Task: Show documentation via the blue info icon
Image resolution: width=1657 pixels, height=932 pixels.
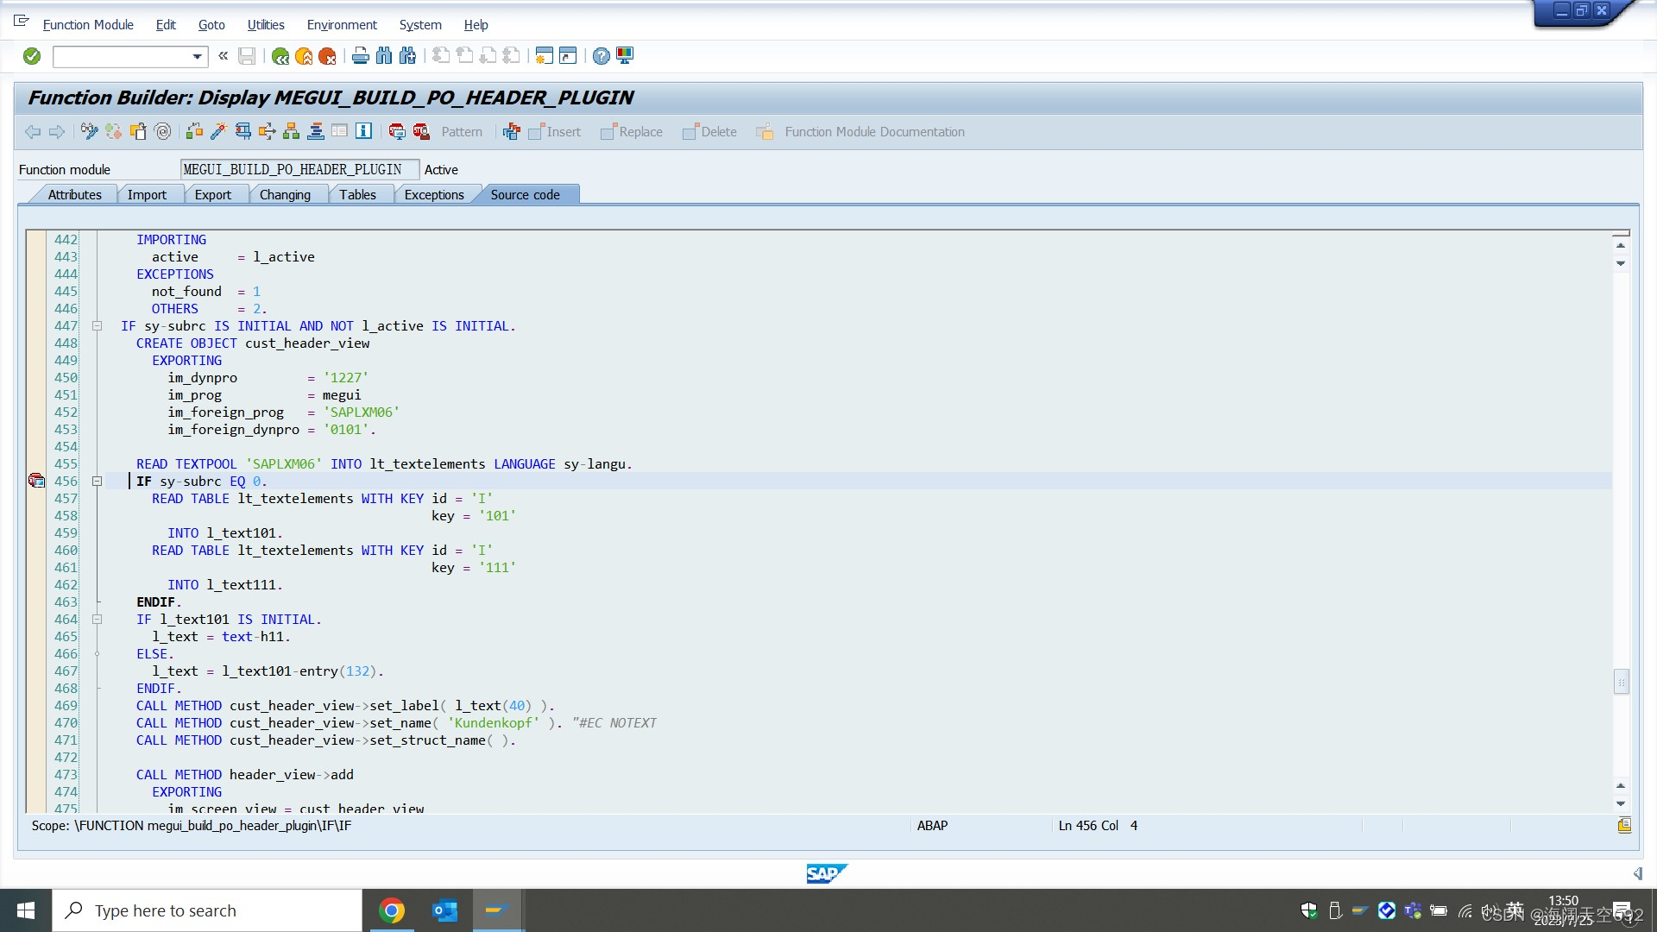Action: (363, 131)
